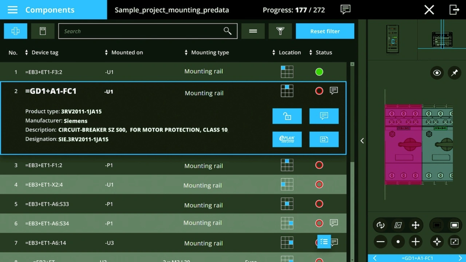
Task: Zoom out with the minus button
Action: click(x=381, y=242)
